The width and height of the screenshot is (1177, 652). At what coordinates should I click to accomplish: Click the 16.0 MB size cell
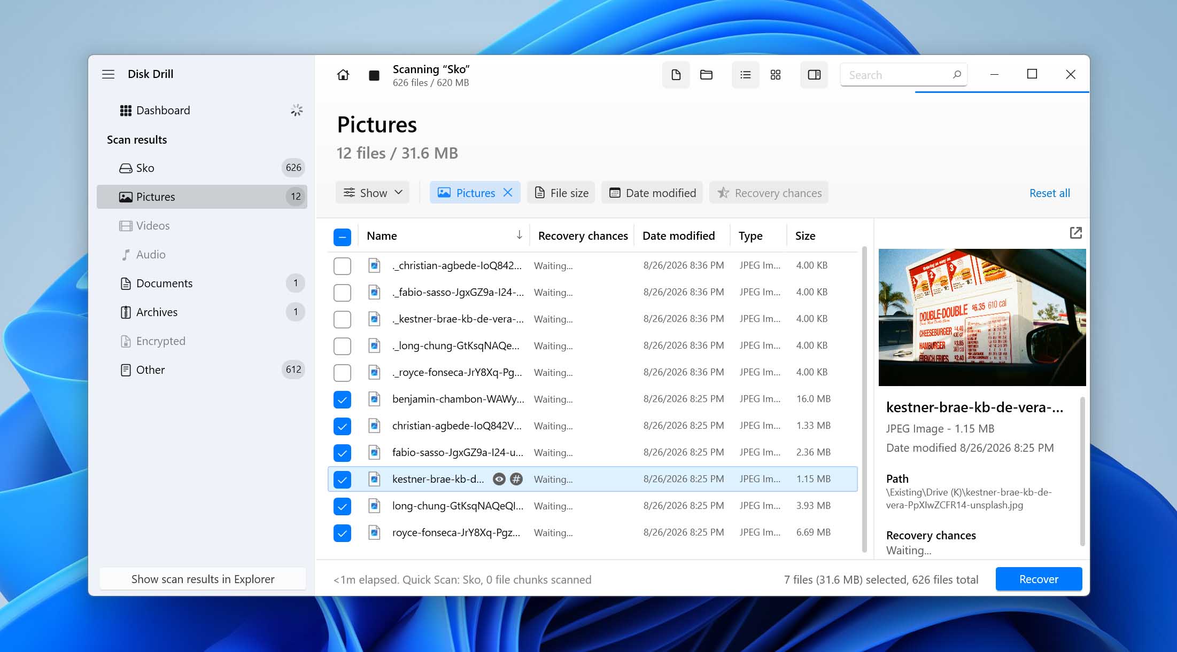tap(813, 399)
